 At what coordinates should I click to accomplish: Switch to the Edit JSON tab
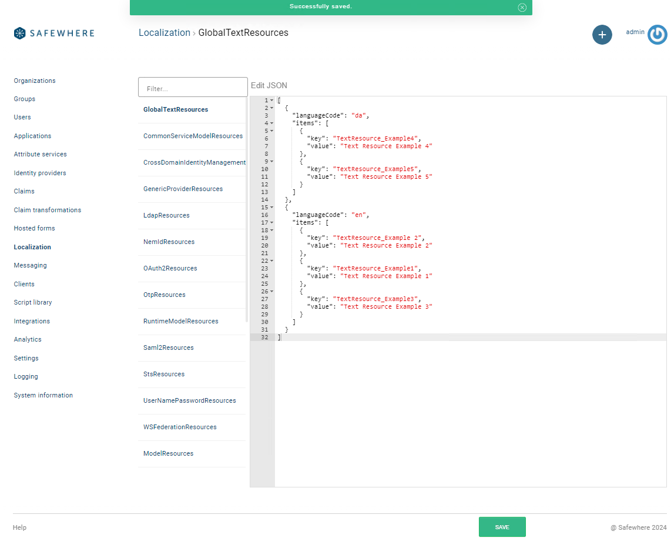(269, 85)
